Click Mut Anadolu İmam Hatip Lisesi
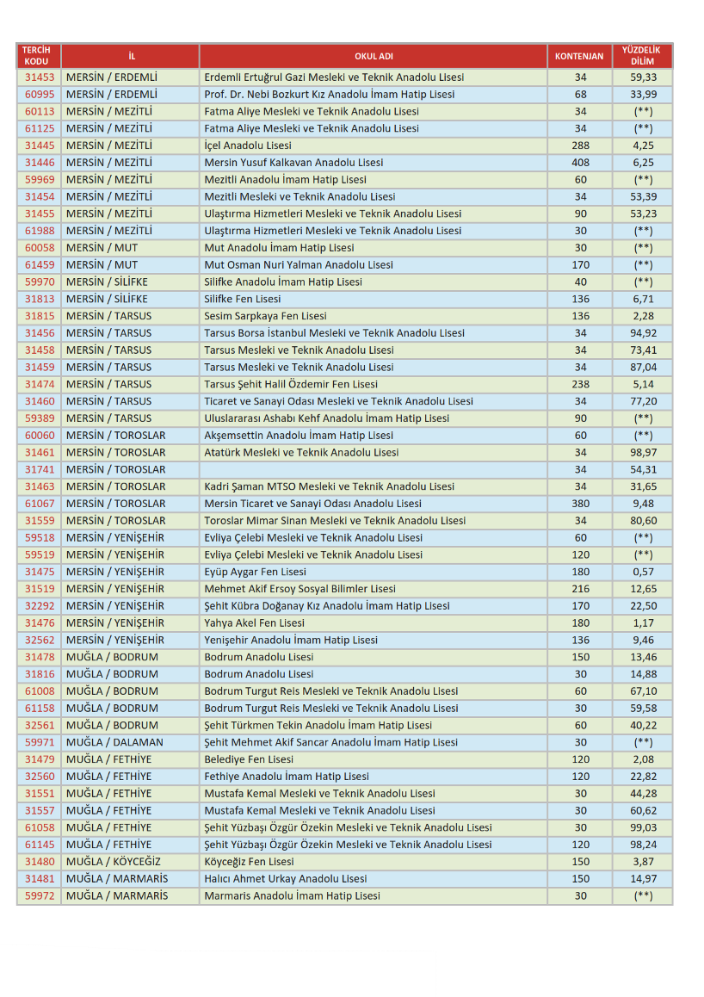Screen dimensions: 704x997 279,248
